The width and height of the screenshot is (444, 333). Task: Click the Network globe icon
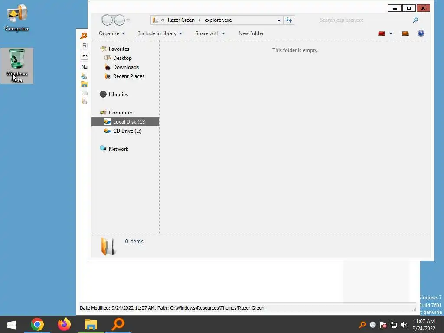click(x=103, y=148)
